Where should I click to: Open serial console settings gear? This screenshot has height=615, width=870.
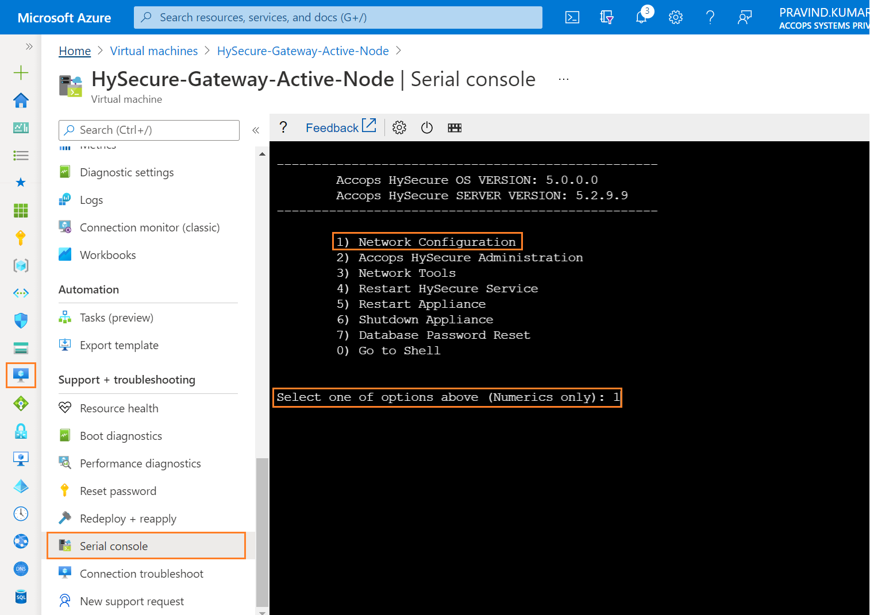pyautogui.click(x=399, y=127)
